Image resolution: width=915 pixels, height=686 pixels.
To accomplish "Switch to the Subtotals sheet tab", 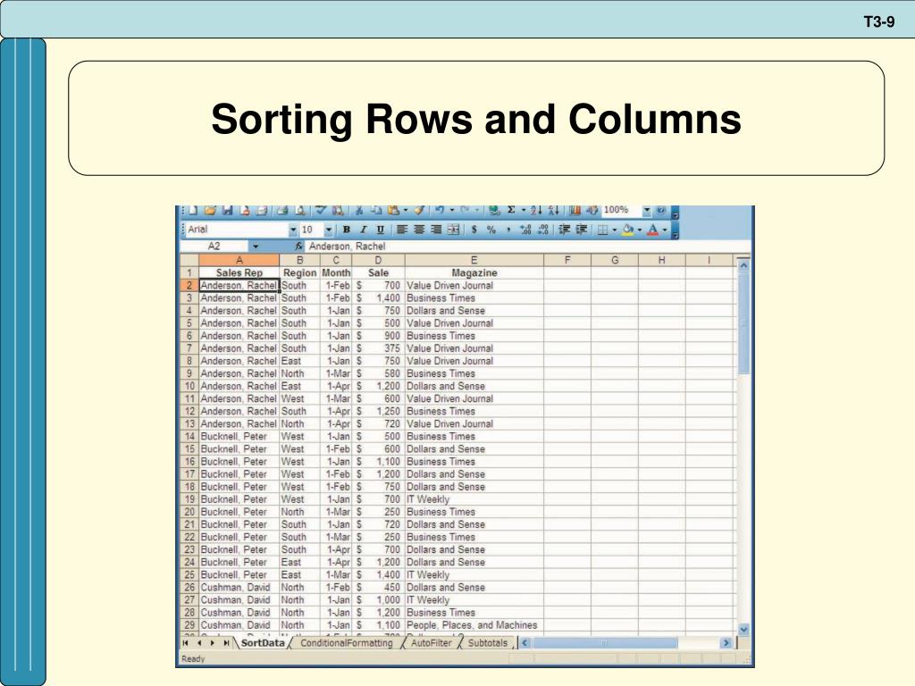I will click(488, 643).
